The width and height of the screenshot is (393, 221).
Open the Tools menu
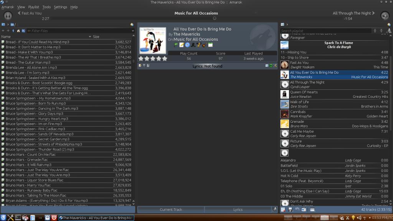(46, 7)
